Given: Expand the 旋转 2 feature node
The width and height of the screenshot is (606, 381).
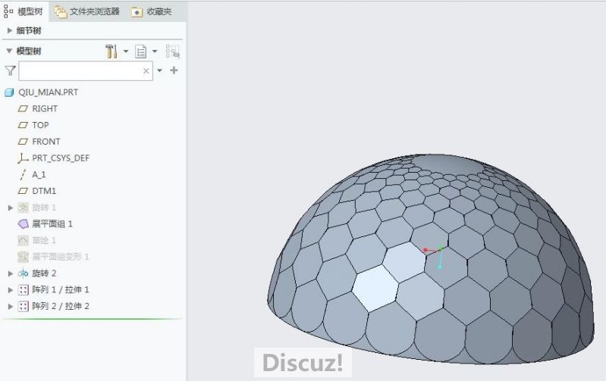Looking at the screenshot, I should [x=10, y=273].
